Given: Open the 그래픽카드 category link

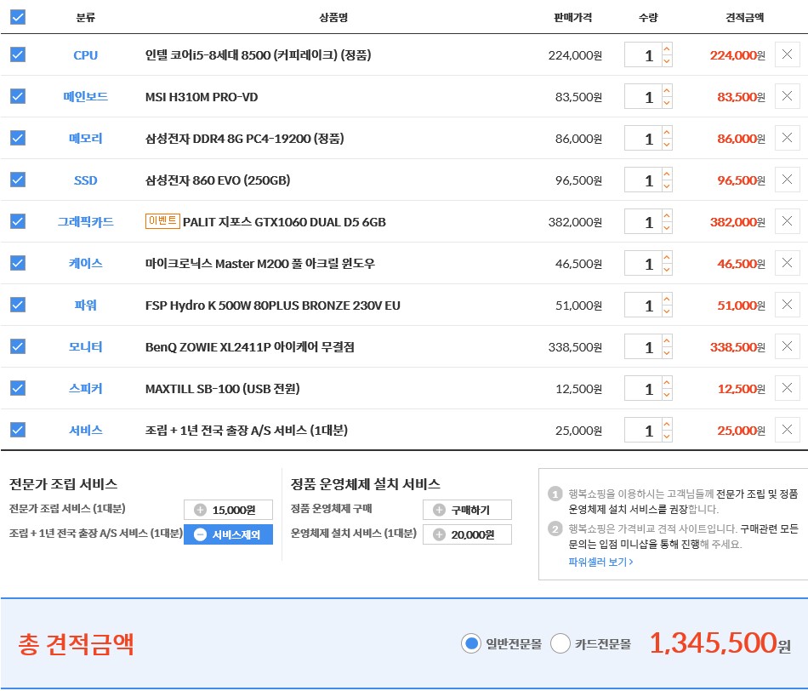Looking at the screenshot, I should point(86,222).
